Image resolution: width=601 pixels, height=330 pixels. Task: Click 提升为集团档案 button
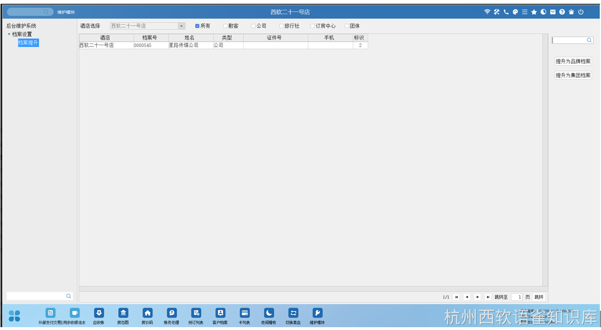tap(573, 76)
